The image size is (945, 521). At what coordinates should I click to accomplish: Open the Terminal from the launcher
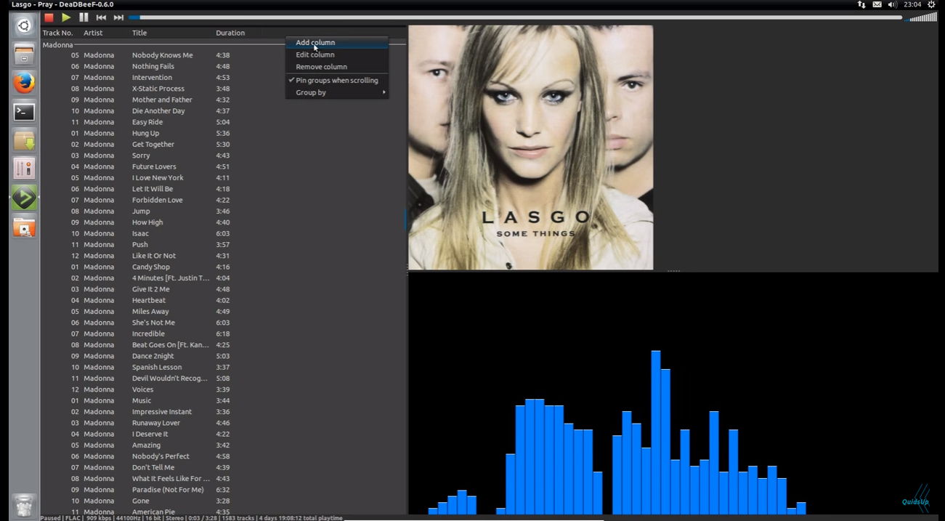(24, 112)
